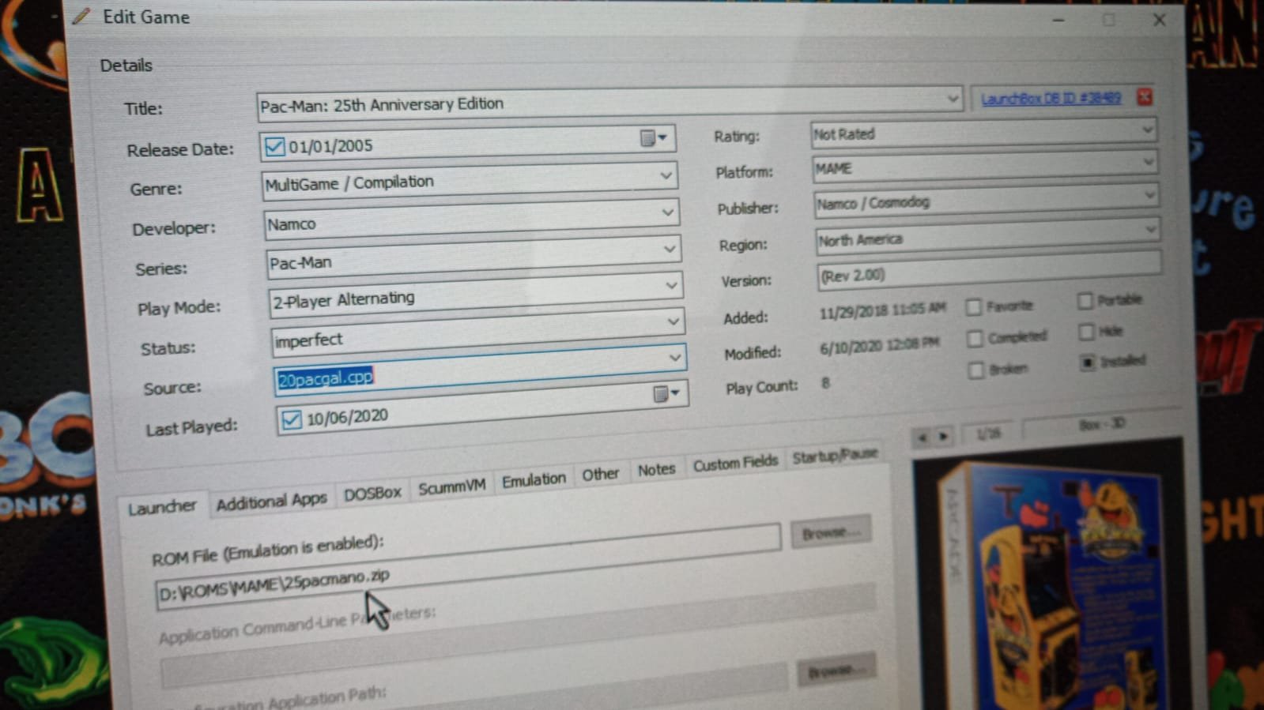Click the Version text field
Viewport: 1264px width, 710px height.
click(988, 270)
